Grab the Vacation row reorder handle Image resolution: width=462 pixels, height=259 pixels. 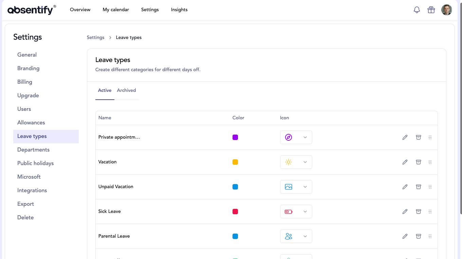(430, 162)
